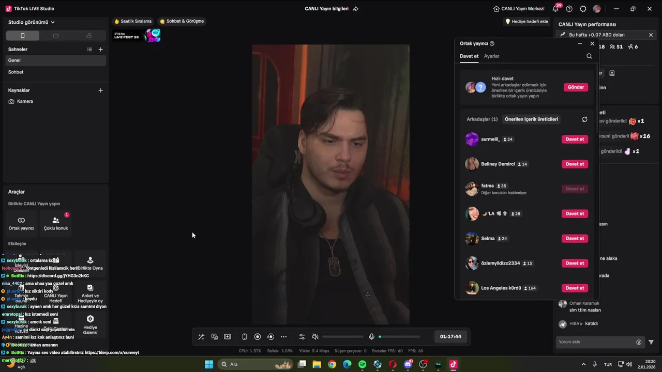
Task: Minimize the Ortak yayıncı panel
Action: [x=580, y=43]
